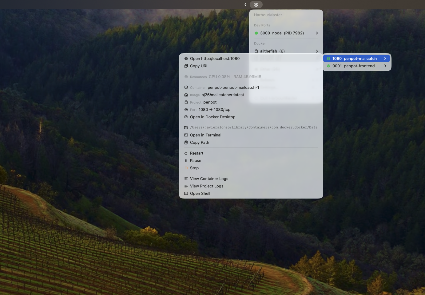425x295 pixels.
Task: Choose Open Shell
Action: [251, 193]
